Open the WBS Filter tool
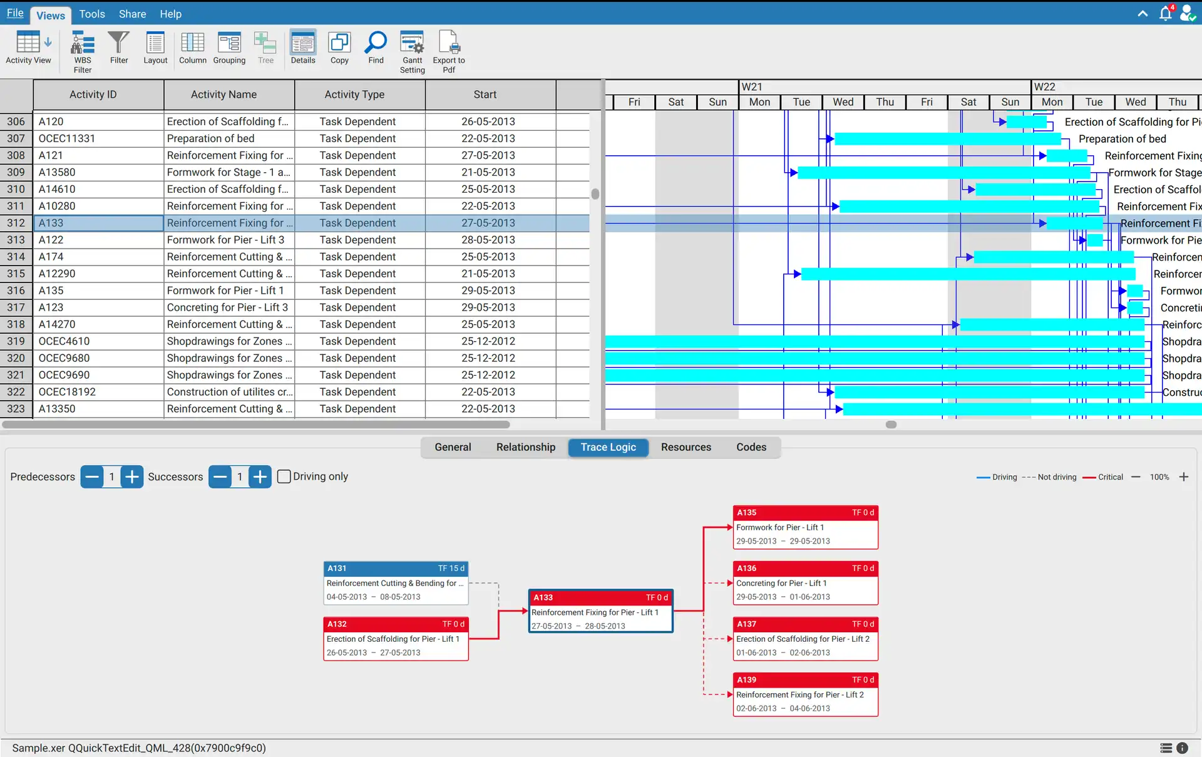 coord(83,52)
